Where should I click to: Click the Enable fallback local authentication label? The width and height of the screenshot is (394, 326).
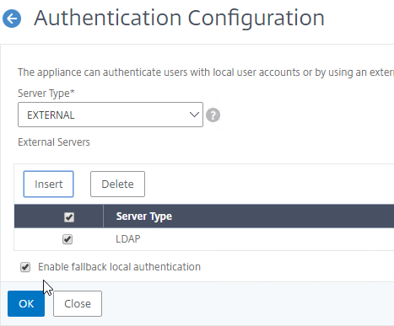119,267
